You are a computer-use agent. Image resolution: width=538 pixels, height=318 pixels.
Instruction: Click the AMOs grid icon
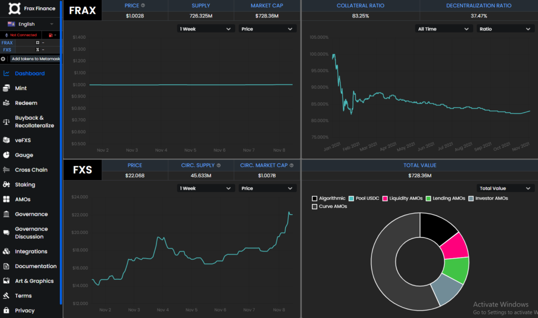tap(6, 199)
